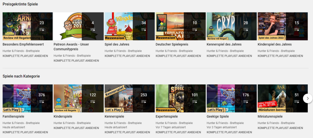Open channel name under Familienspiele

(x=21, y=123)
